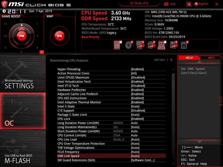
Task: Toggle the Game Boost HW knob
Action: coord(21,36)
